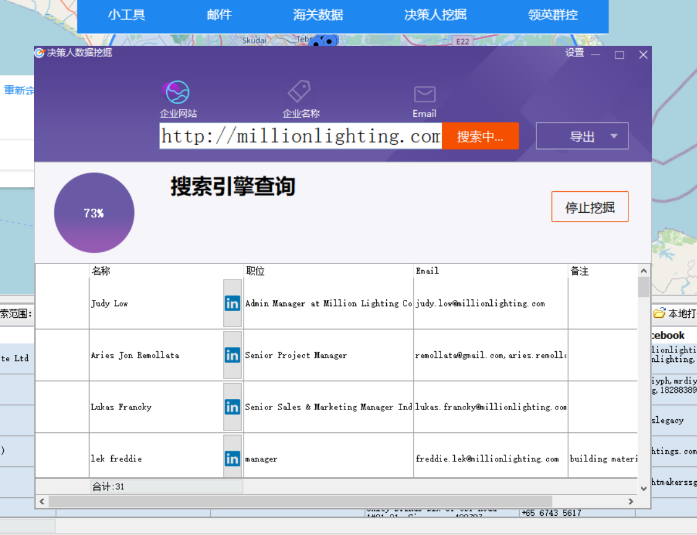This screenshot has width=697, height=535.
Task: Open the 邮件 tab
Action: pos(219,15)
